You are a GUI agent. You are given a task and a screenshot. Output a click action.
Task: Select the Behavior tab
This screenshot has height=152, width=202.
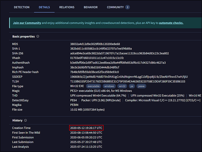pyautogui.click(x=91, y=7)
